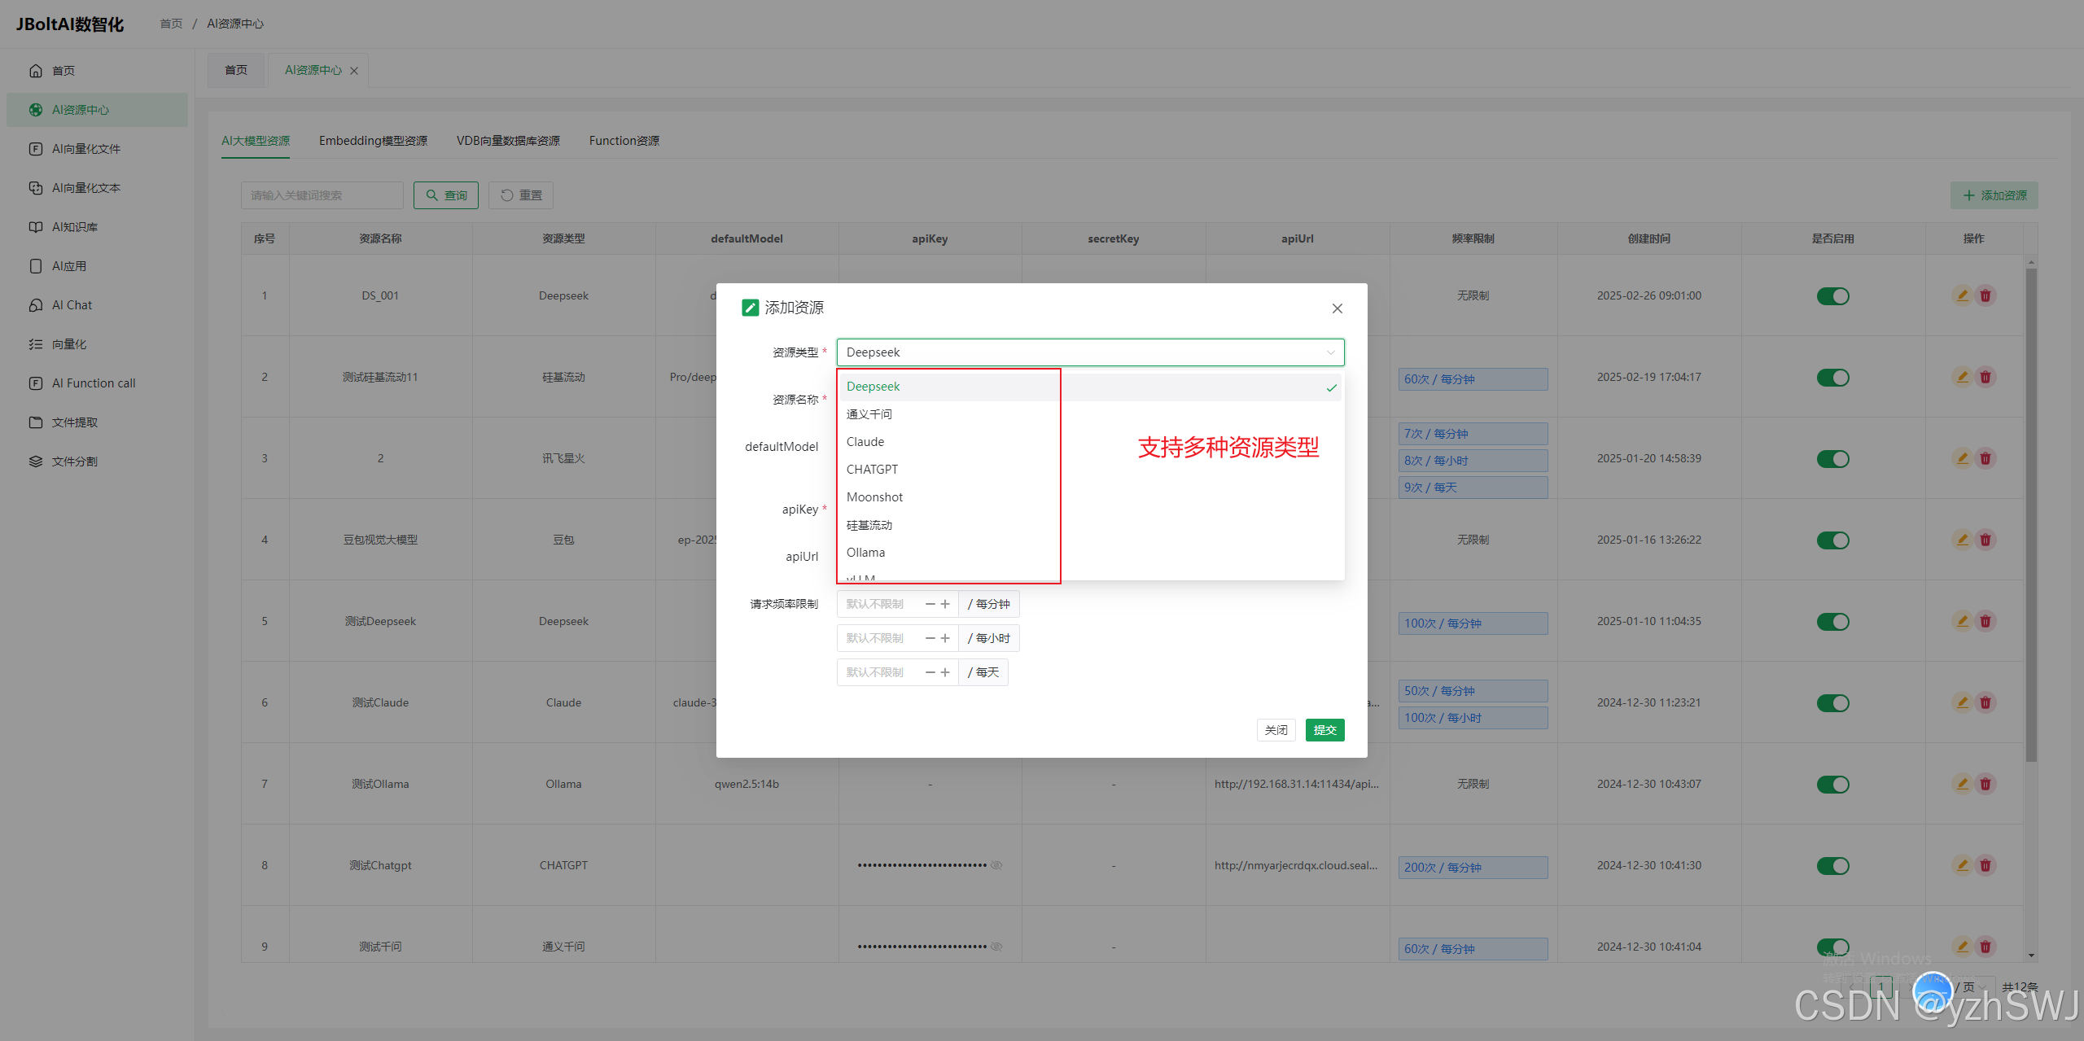
Task: Disable the 测试Claude resource switch
Action: pyautogui.click(x=1832, y=703)
